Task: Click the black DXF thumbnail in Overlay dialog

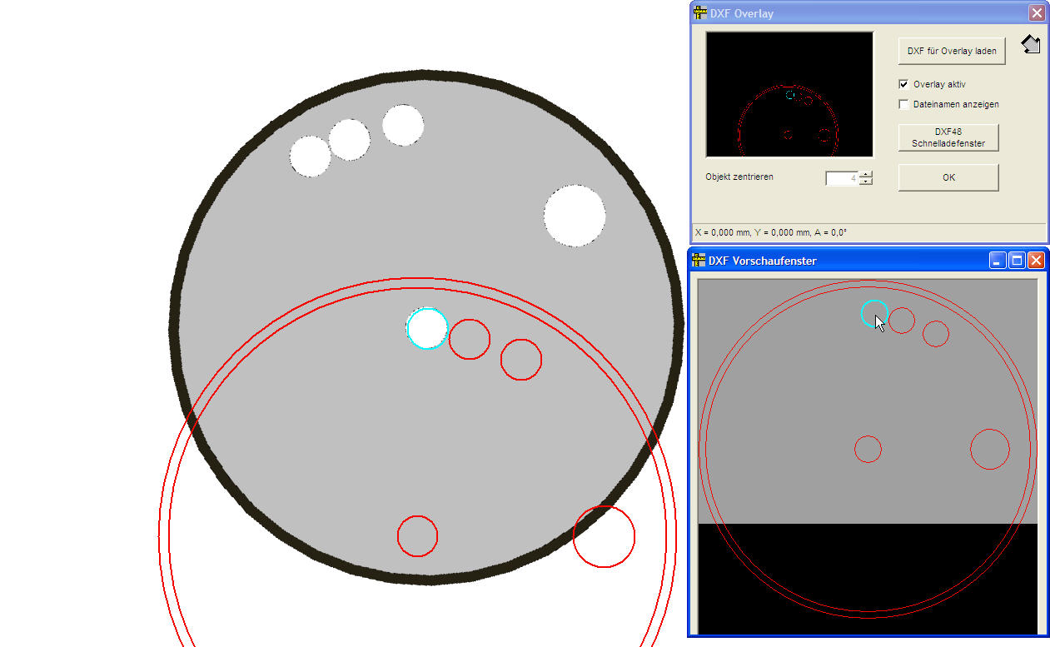Action: point(789,94)
